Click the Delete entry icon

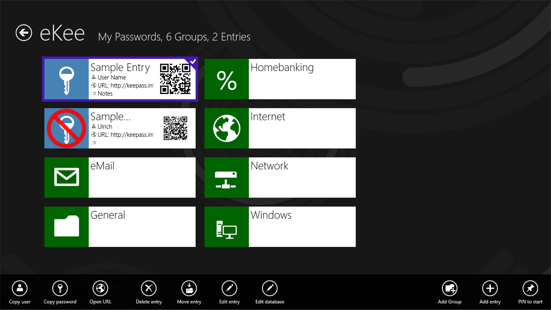pos(149,288)
